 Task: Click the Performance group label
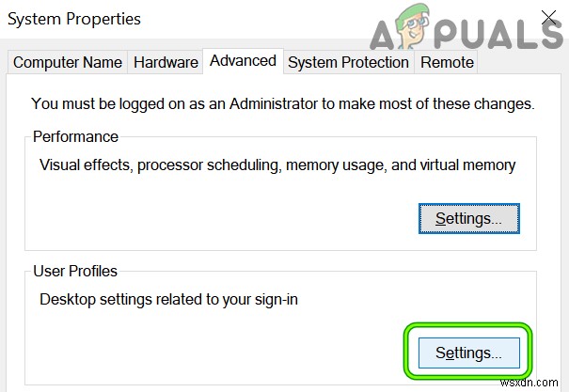point(75,136)
